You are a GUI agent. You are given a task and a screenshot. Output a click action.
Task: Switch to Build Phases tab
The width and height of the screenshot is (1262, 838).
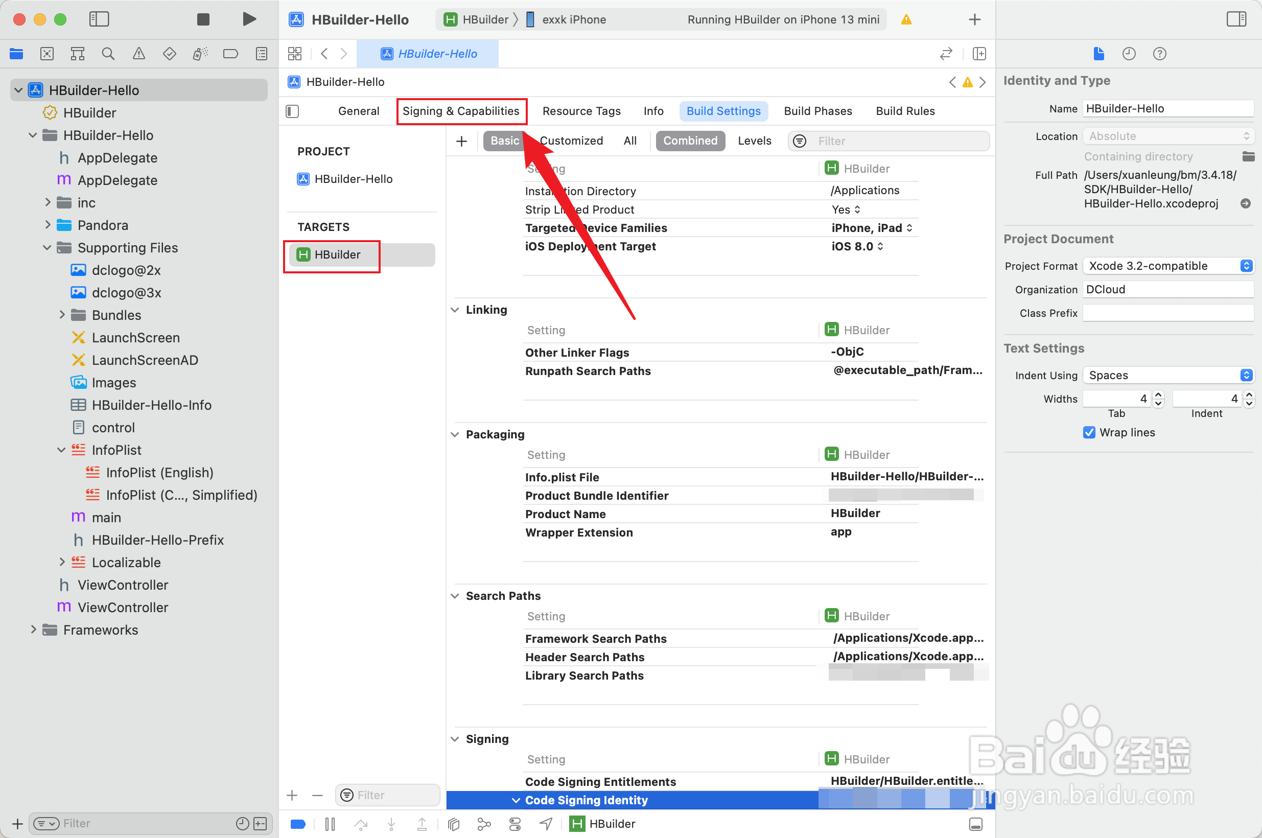click(x=817, y=111)
